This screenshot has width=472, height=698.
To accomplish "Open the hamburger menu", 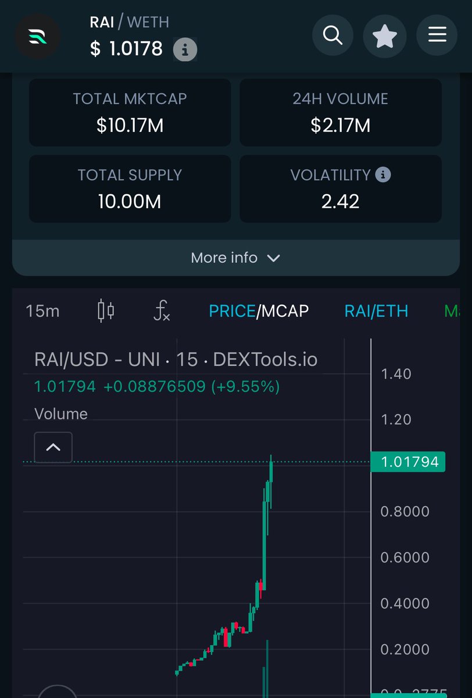I will click(437, 36).
